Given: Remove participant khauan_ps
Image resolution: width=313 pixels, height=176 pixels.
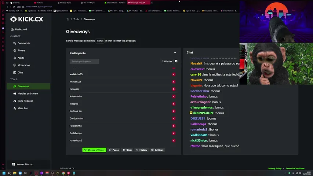Looking at the screenshot, I should click(x=174, y=82).
